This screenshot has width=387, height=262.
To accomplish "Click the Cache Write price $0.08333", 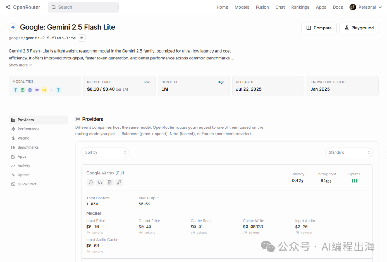I will pyautogui.click(x=253, y=227).
